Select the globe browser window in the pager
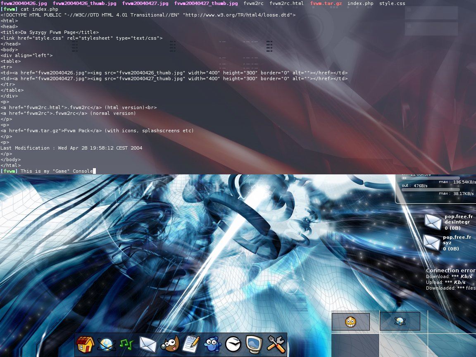 pos(400,321)
